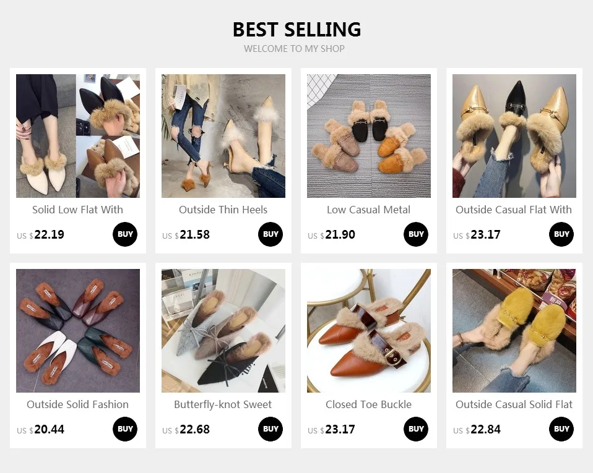Click BUY for Solid Low Flat With

(x=125, y=234)
